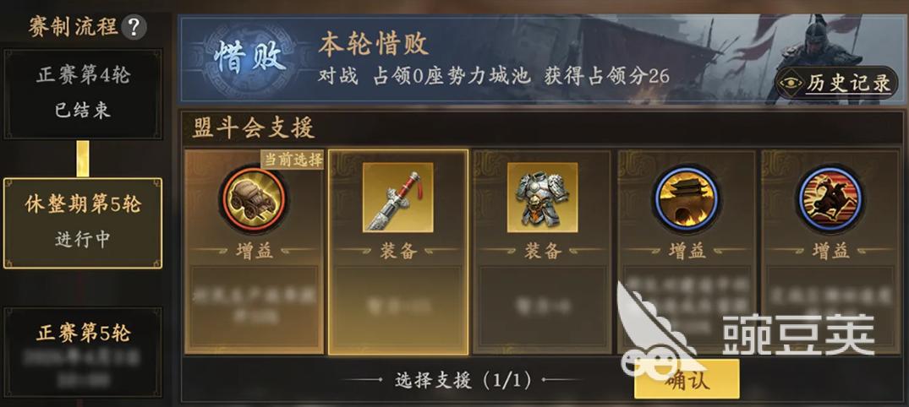The image size is (909, 407).
Task: Click the city gate card's 增益 label
Action: pyautogui.click(x=687, y=250)
